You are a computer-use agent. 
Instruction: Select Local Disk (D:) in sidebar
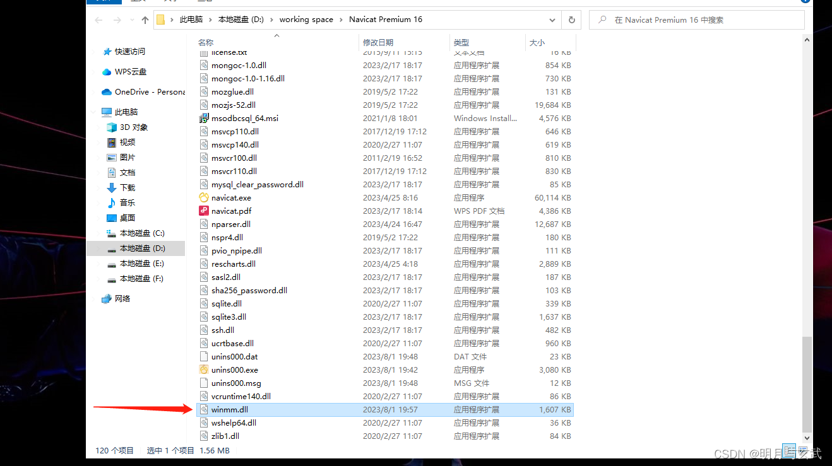coord(135,248)
